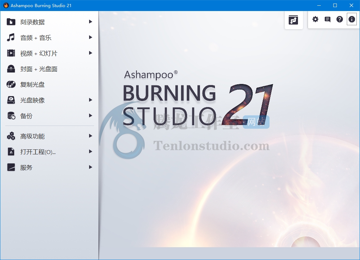Expand the 光盘映像 submenu arrow
Viewport: 360px width, 260px height.
[x=91, y=100]
